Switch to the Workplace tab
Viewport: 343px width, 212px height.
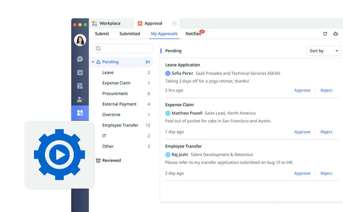pyautogui.click(x=112, y=23)
